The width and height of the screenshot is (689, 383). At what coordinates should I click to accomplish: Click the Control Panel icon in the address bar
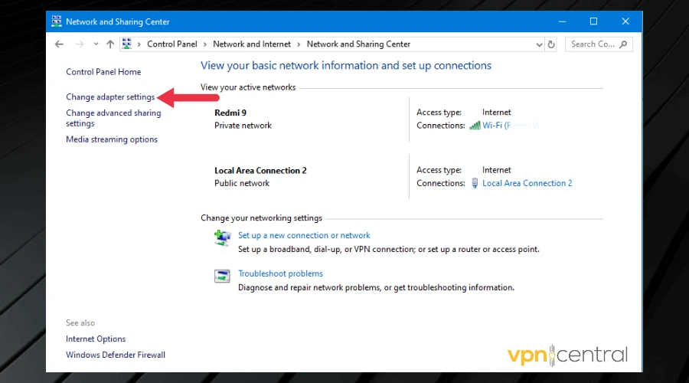pos(127,44)
